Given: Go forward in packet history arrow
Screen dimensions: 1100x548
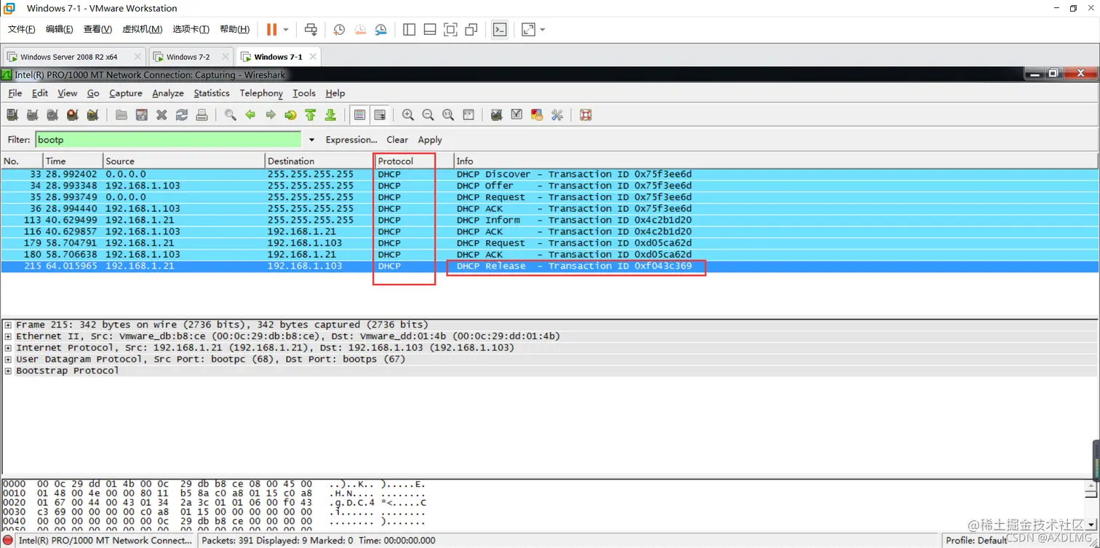Looking at the screenshot, I should coord(271,115).
